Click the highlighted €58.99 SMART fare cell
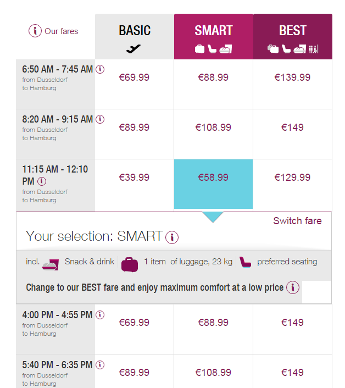 click(x=213, y=178)
